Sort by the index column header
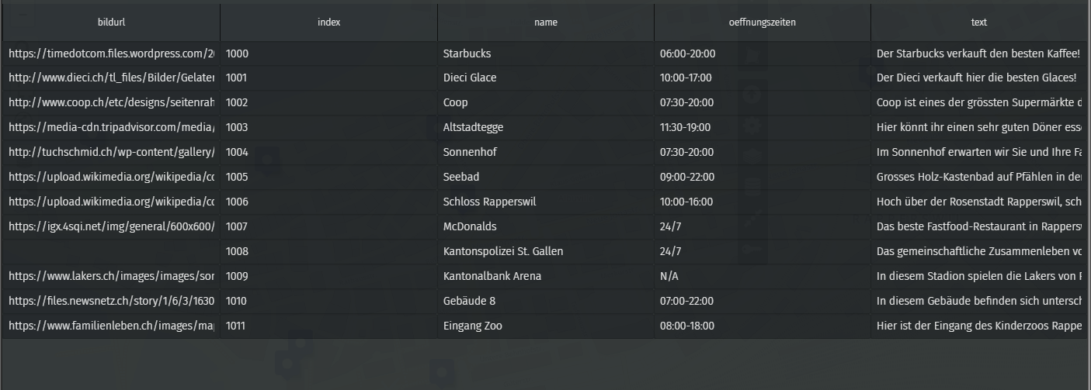Screen dimensions: 1091x390 click(x=328, y=22)
